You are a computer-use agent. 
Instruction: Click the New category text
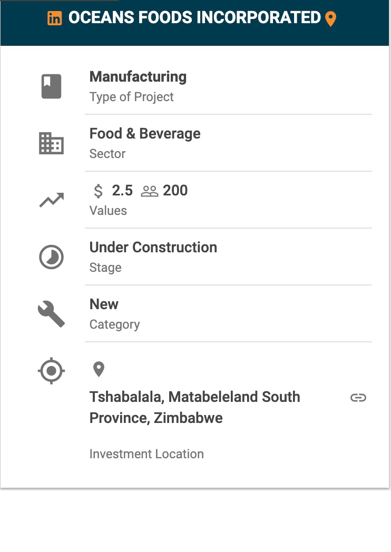pos(104,304)
